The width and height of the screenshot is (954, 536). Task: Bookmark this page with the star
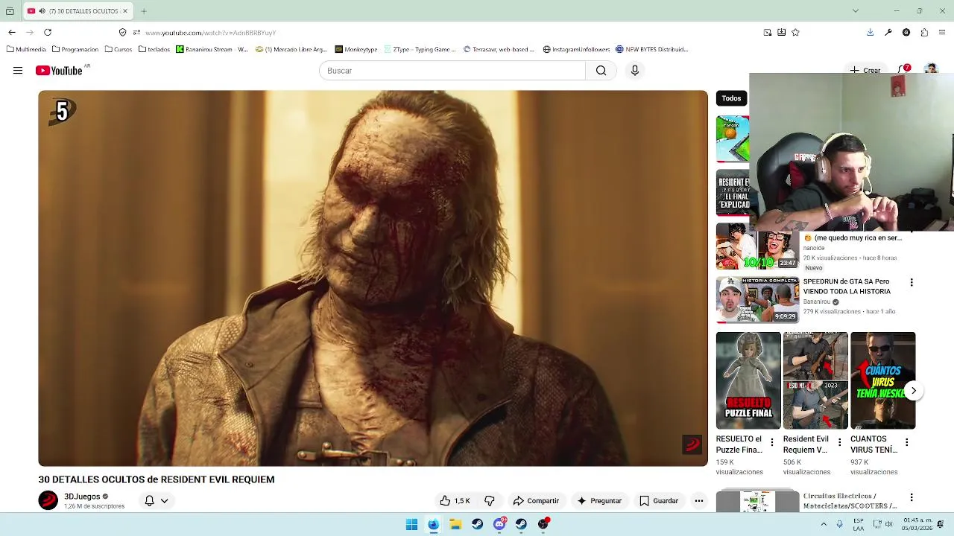[x=795, y=32]
